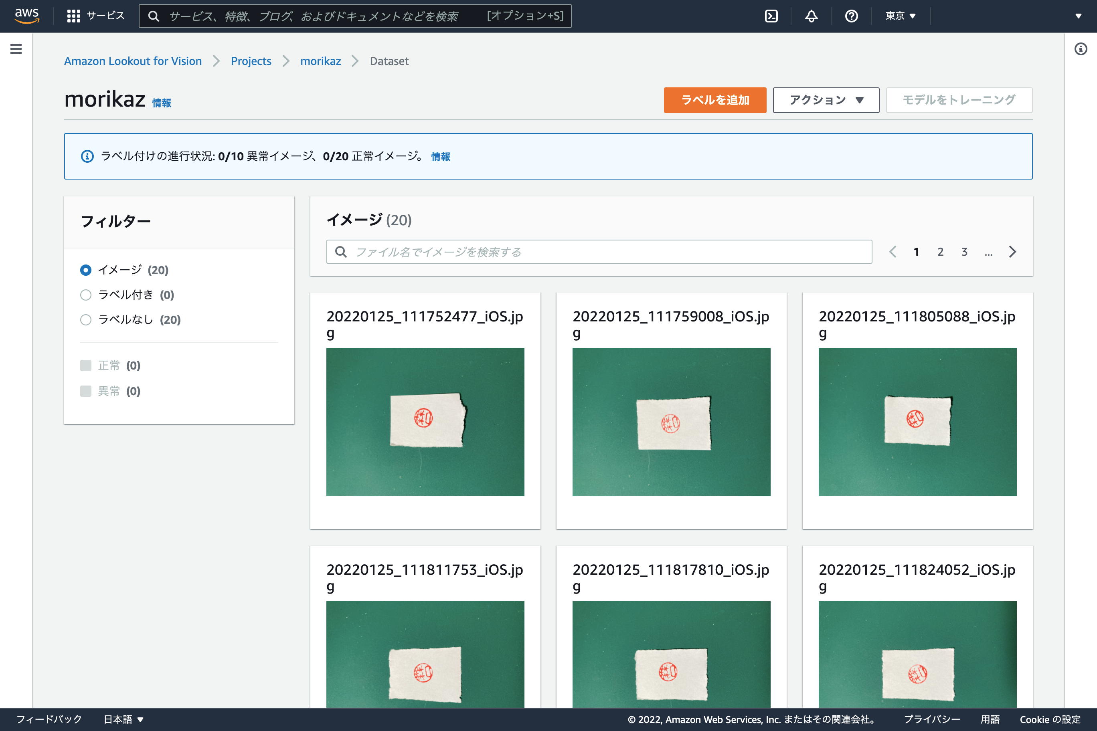Check the 正常 filter checkbox
The image size is (1097, 731).
(86, 365)
